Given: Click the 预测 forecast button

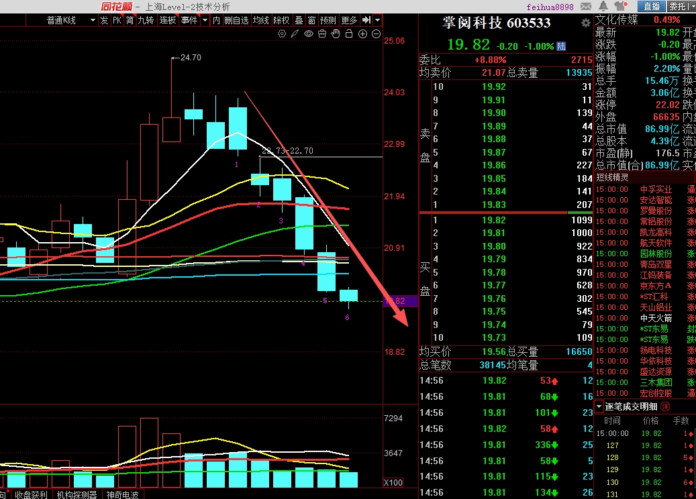Looking at the screenshot, I should [328, 20].
